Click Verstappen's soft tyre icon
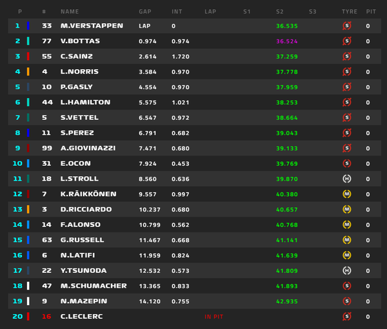This screenshot has width=387, height=329. coord(347,26)
